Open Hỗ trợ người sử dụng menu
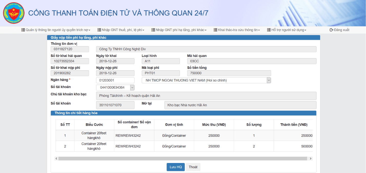Image resolution: width=366 pixels, height=173 pixels. click(x=287, y=30)
